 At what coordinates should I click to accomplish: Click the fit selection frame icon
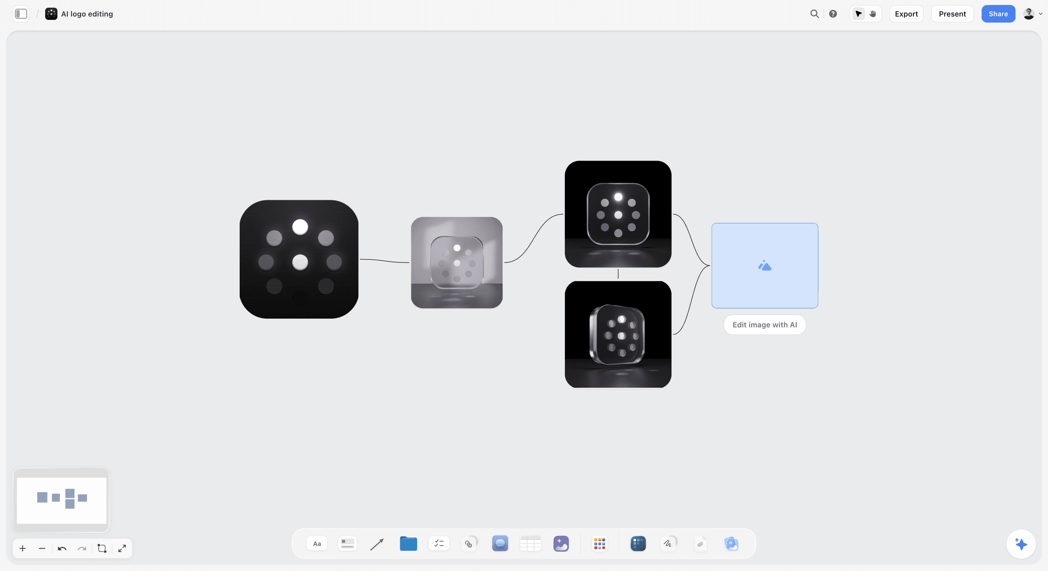pos(102,548)
